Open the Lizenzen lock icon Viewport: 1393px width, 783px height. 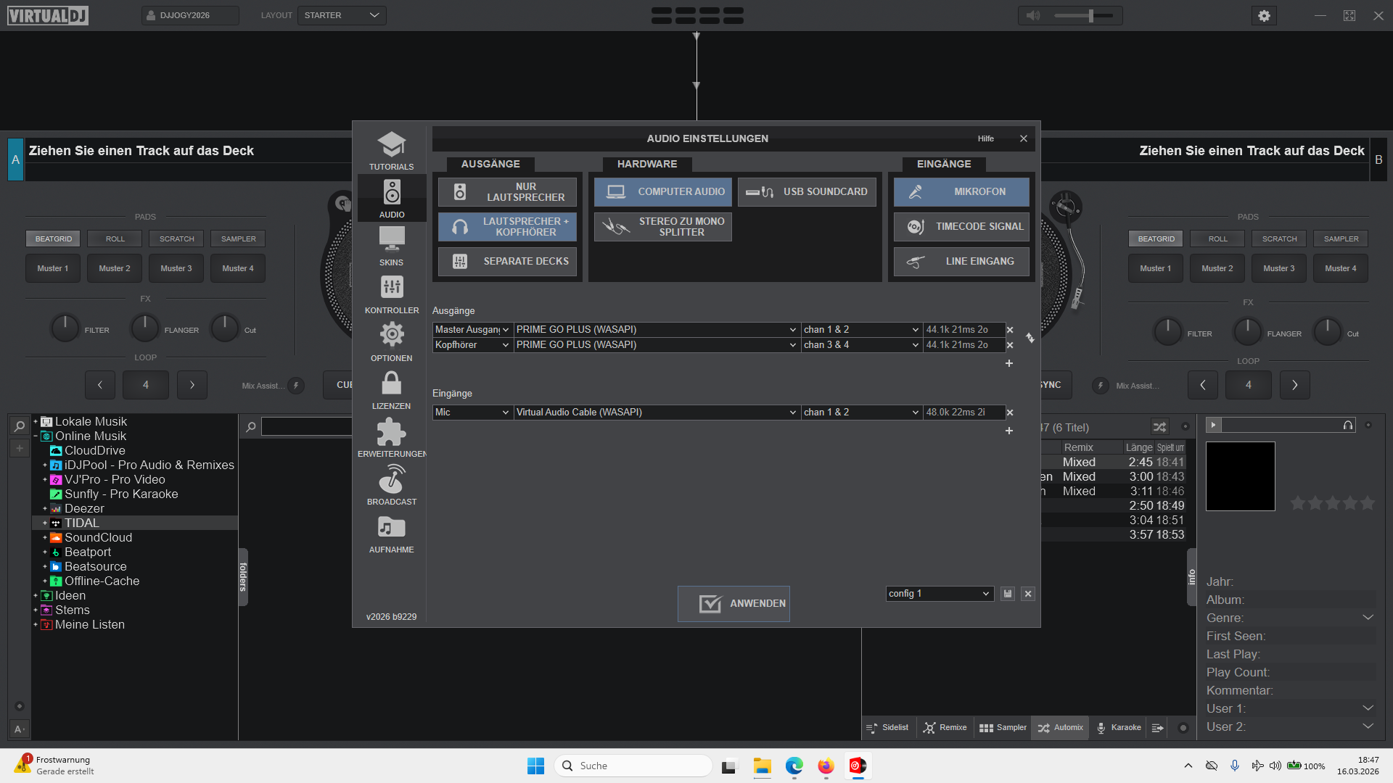pyautogui.click(x=391, y=383)
